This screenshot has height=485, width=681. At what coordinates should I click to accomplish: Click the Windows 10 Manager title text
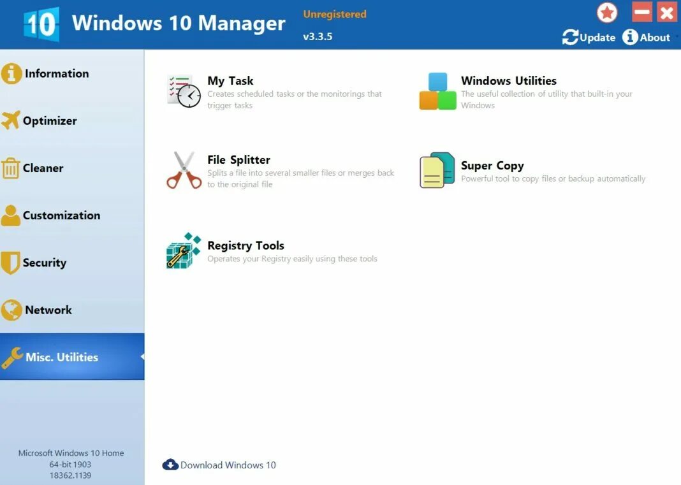point(179,22)
